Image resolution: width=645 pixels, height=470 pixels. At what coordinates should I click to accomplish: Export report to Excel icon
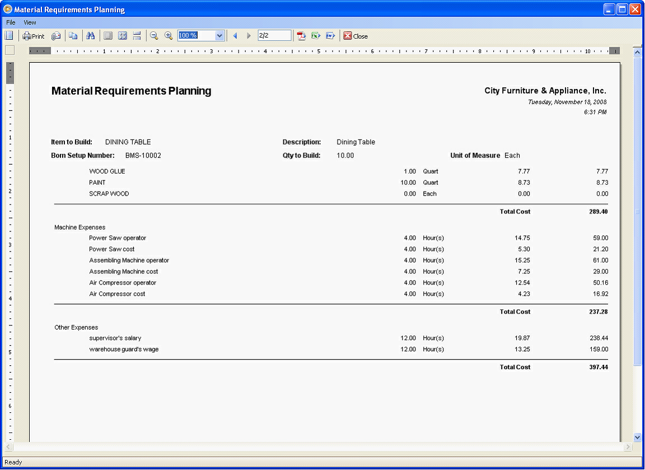click(316, 36)
